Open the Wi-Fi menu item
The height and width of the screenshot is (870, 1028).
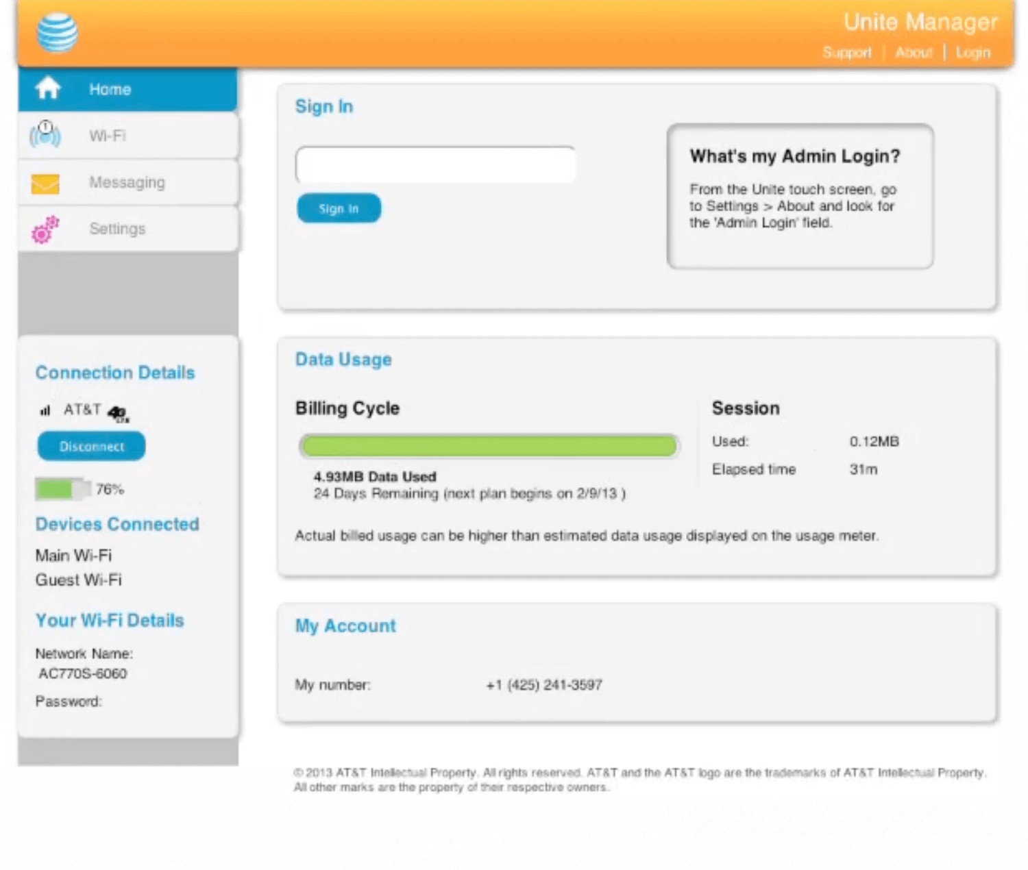pos(108,136)
